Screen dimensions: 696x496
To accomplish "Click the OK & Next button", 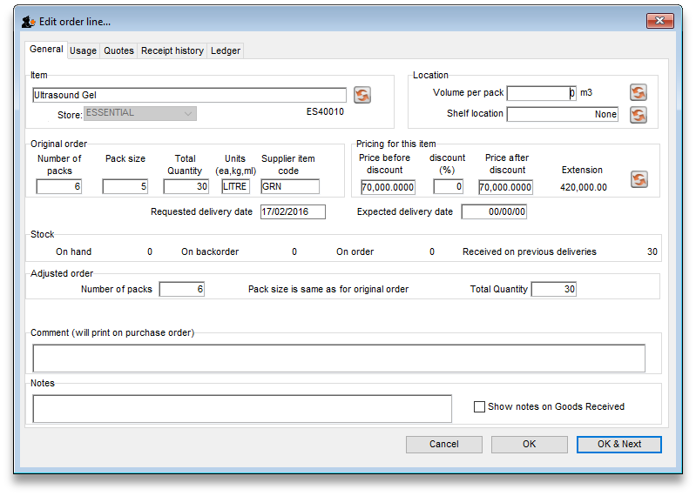I will coord(618,444).
